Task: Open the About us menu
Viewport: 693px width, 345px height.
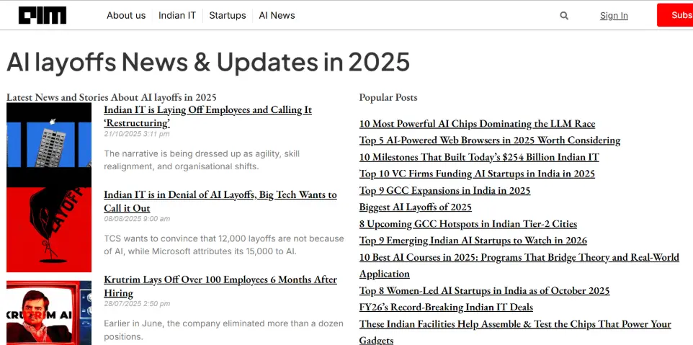Action: coord(126,15)
